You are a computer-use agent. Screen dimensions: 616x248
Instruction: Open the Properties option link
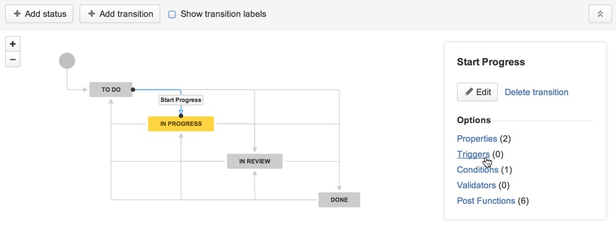(x=477, y=139)
